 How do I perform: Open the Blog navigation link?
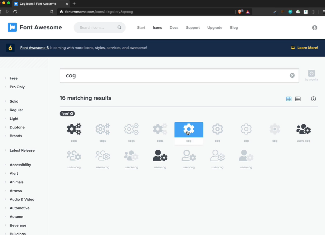234,28
